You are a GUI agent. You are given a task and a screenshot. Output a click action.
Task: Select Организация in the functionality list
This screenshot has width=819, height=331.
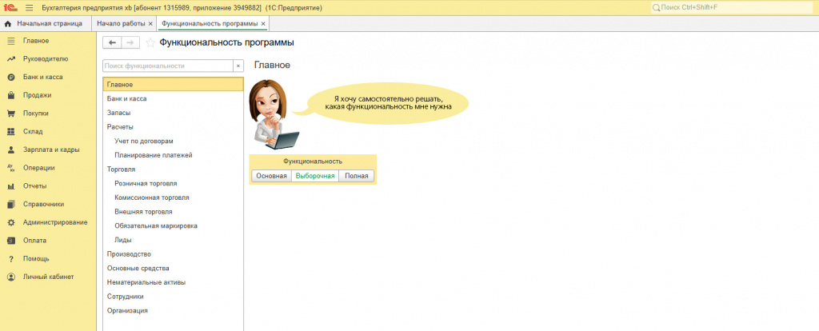(174, 310)
